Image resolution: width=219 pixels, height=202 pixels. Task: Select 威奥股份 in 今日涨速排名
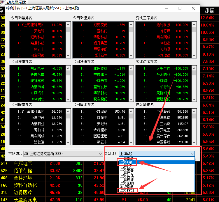click(x=101, y=25)
